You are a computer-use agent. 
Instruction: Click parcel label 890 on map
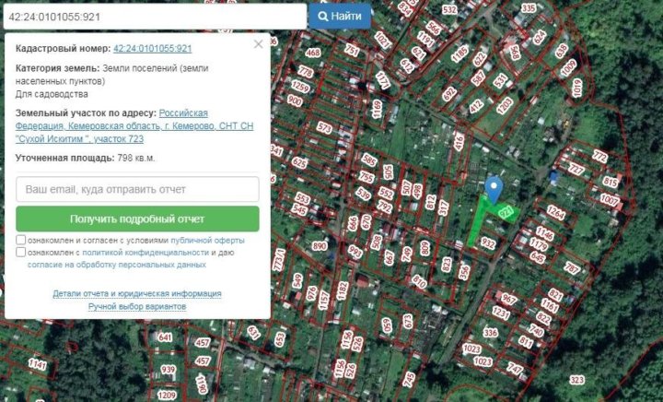(320, 246)
